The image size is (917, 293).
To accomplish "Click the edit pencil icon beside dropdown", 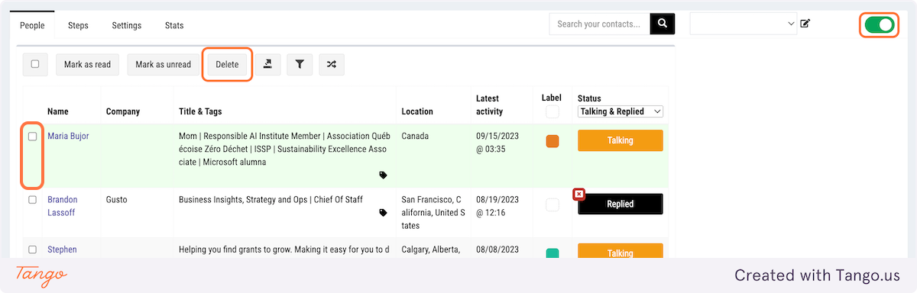I will (x=805, y=24).
